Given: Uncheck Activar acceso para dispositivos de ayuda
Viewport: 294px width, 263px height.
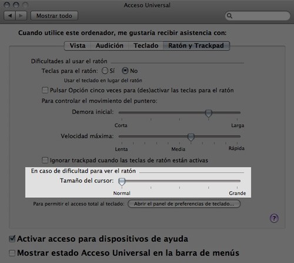Looking at the screenshot, I should [12, 239].
